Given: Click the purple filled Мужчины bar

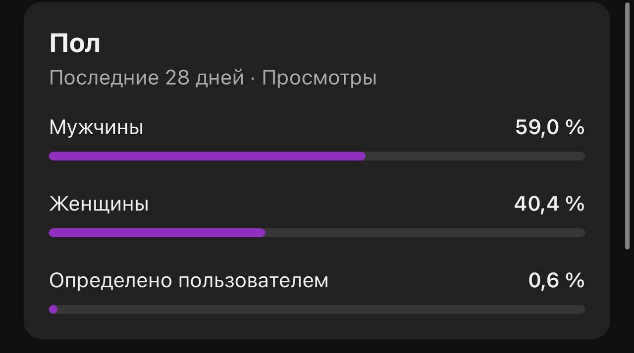Looking at the screenshot, I should [207, 156].
